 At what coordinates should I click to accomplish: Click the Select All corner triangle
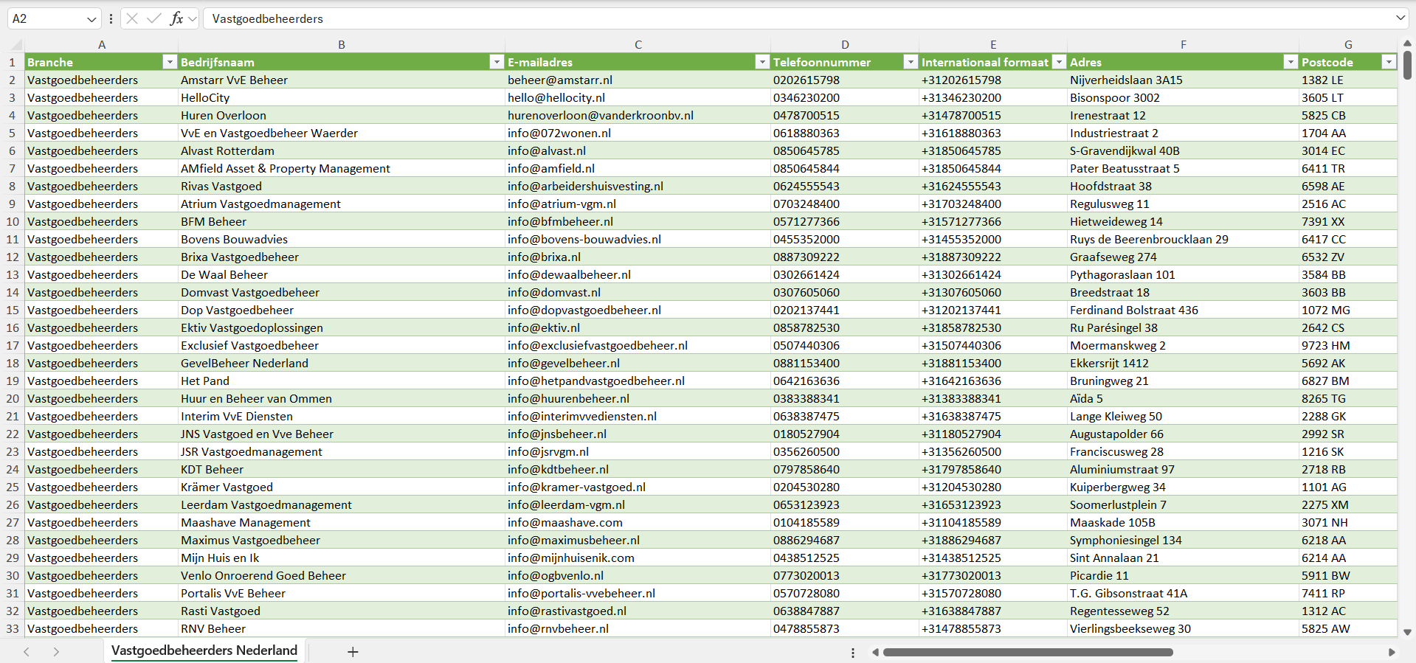(13, 45)
